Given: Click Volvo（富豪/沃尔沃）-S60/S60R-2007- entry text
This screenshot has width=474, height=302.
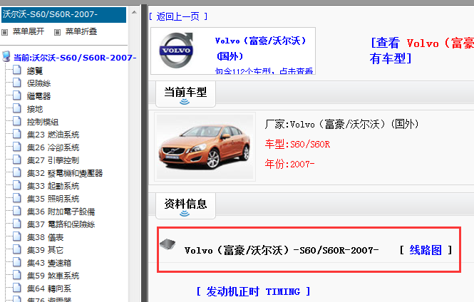Looking at the screenshot, I should click(282, 250).
